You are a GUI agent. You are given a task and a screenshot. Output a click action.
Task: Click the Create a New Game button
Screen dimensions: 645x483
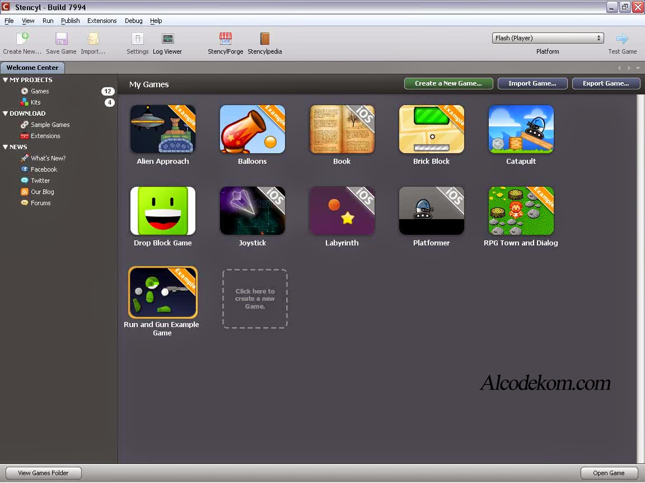(x=448, y=83)
